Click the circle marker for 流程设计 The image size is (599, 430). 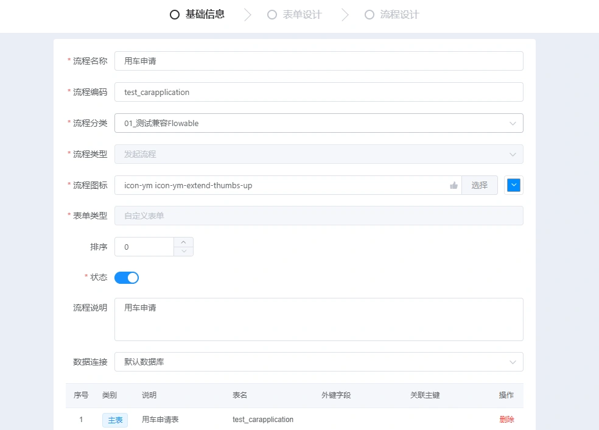(x=370, y=15)
